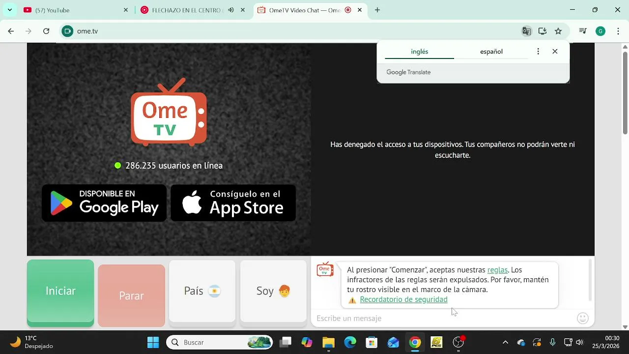
Task: Open a new browser tab
Action: 377,10
